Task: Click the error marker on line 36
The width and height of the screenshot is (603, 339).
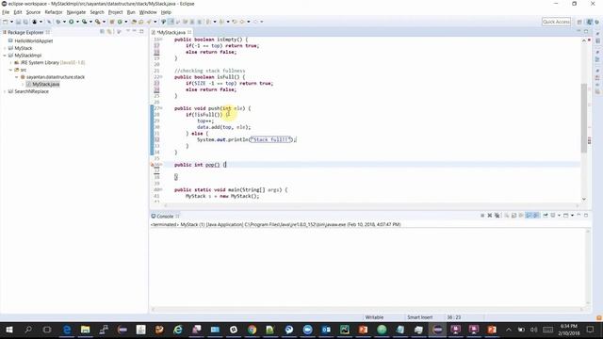Action: [x=153, y=165]
